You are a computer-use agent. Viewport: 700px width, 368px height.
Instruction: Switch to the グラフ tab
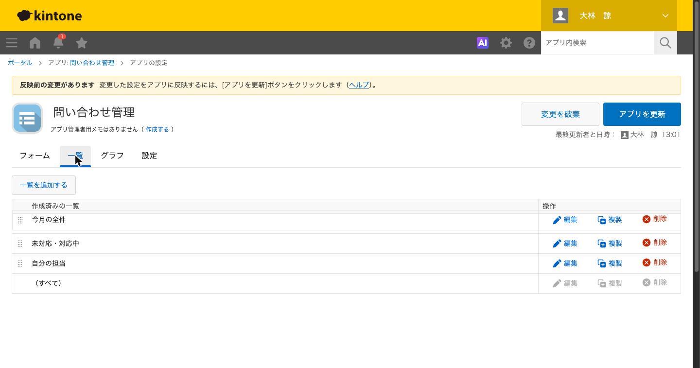click(112, 156)
